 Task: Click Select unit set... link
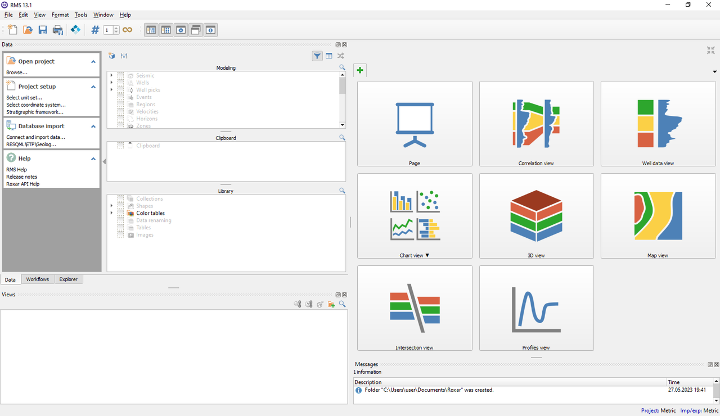(x=24, y=97)
